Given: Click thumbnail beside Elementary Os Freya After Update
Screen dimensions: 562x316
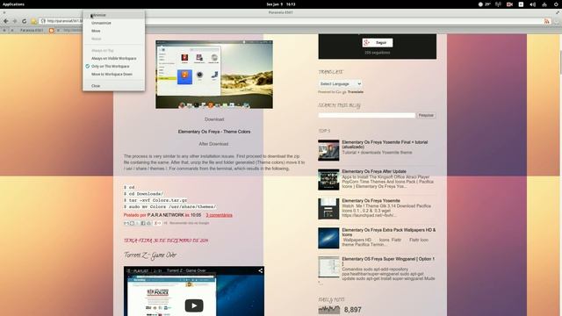Looking at the screenshot, I should 328,180.
